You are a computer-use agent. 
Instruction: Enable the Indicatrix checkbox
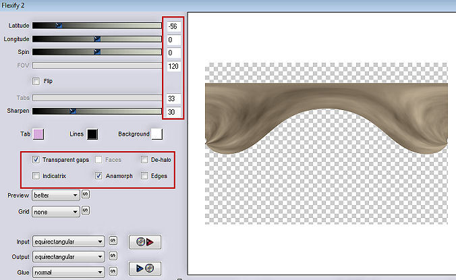click(x=36, y=176)
